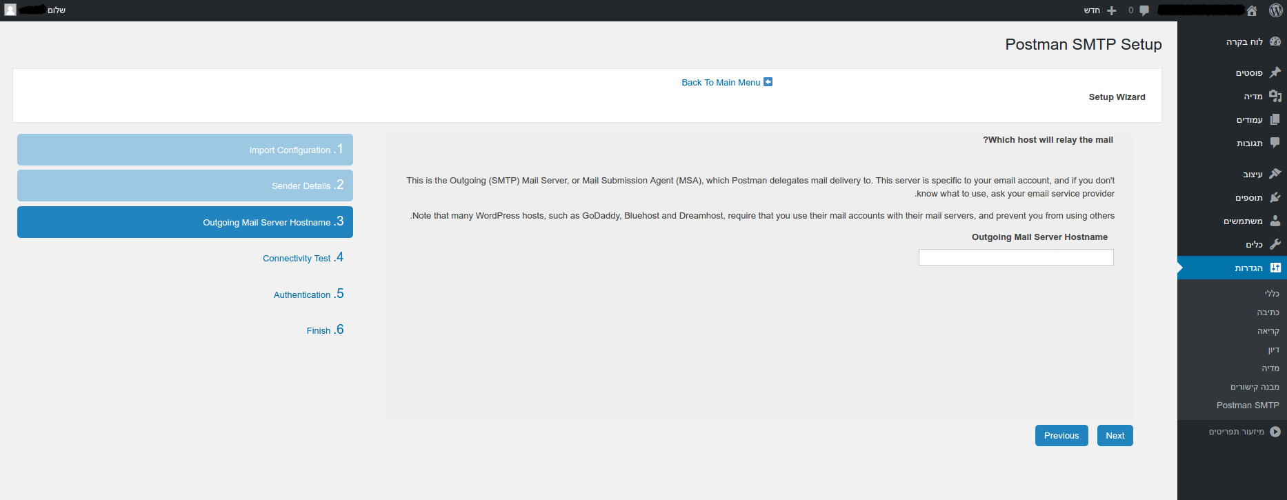Open the tools wrench icon

(1275, 244)
